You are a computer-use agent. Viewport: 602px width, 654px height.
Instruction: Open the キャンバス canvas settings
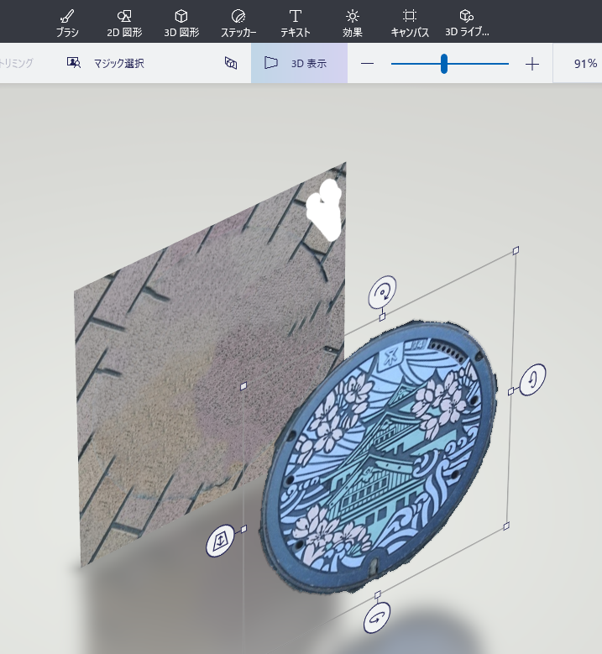[x=410, y=24]
